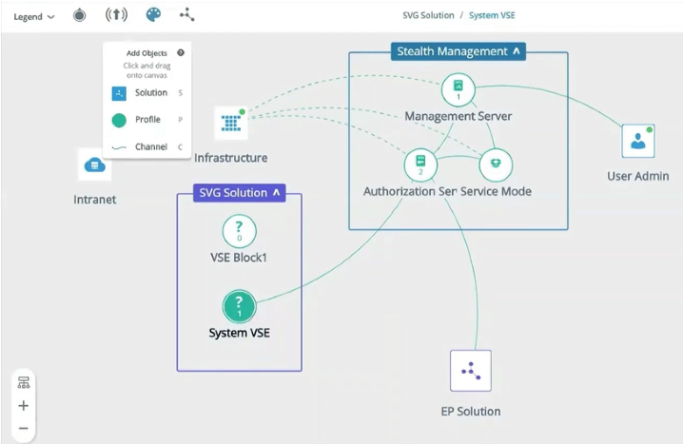The height and width of the screenshot is (444, 683).
Task: Click the node graph icon in toolbar
Action: (186, 15)
